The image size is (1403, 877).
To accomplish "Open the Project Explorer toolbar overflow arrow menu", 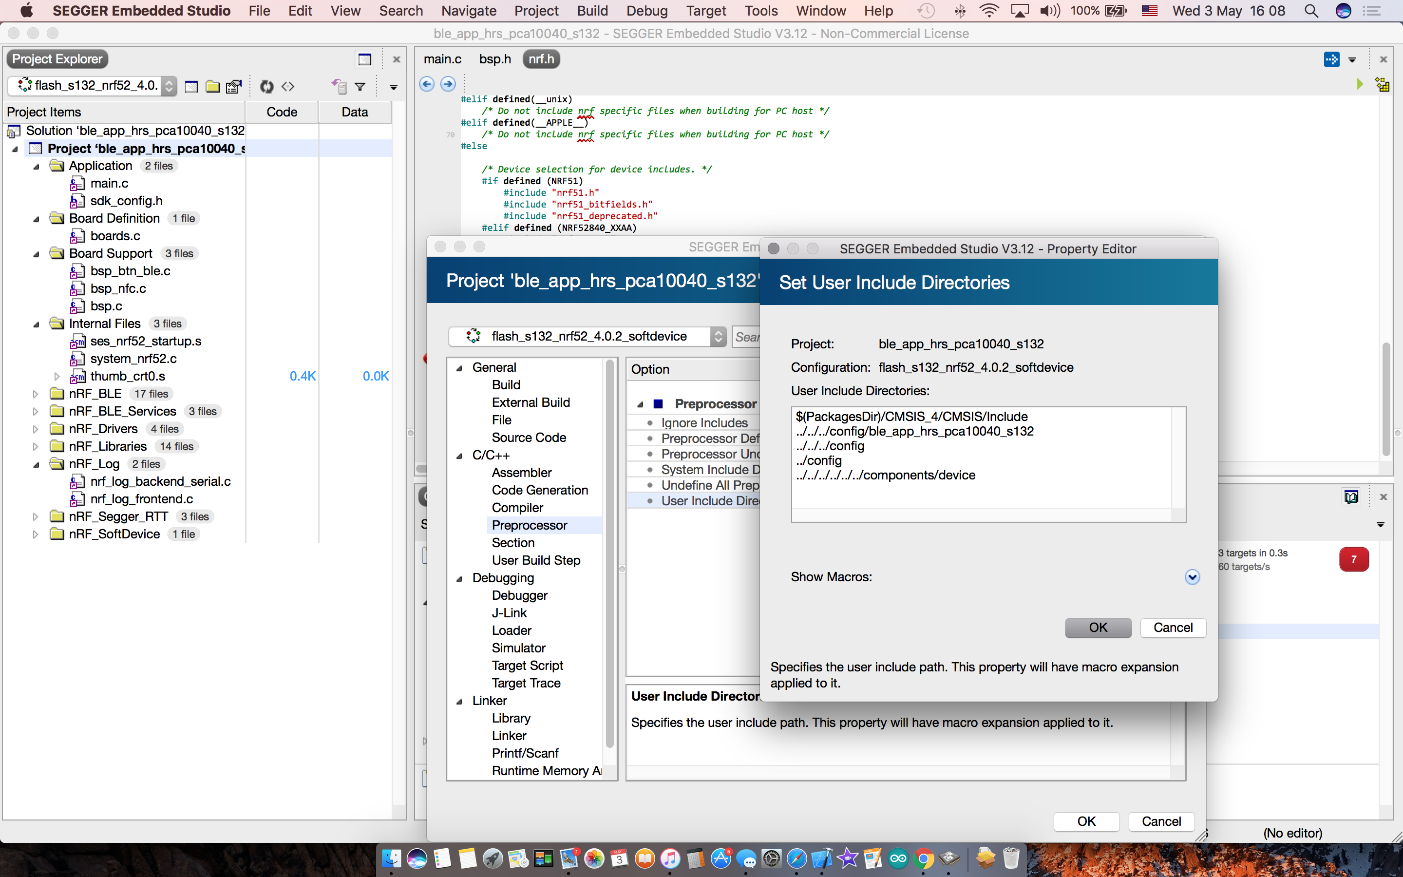I will [394, 87].
